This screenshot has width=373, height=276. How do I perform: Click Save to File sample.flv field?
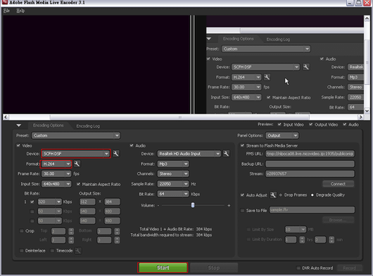point(312,210)
